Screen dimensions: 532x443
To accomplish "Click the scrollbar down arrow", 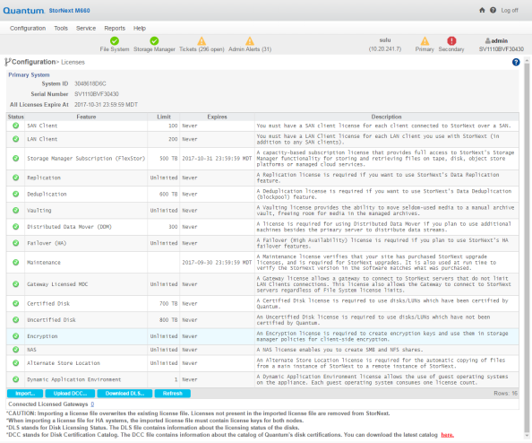I will point(527,436).
